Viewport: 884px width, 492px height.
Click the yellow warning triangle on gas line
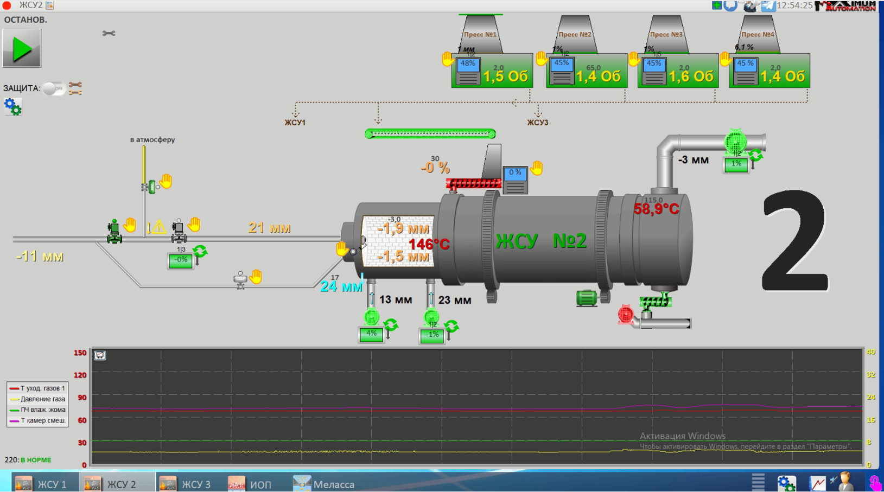(x=158, y=227)
